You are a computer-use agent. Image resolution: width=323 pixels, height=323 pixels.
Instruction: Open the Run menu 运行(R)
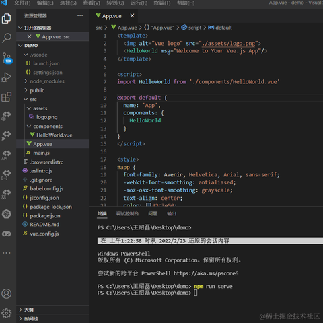click(139, 3)
